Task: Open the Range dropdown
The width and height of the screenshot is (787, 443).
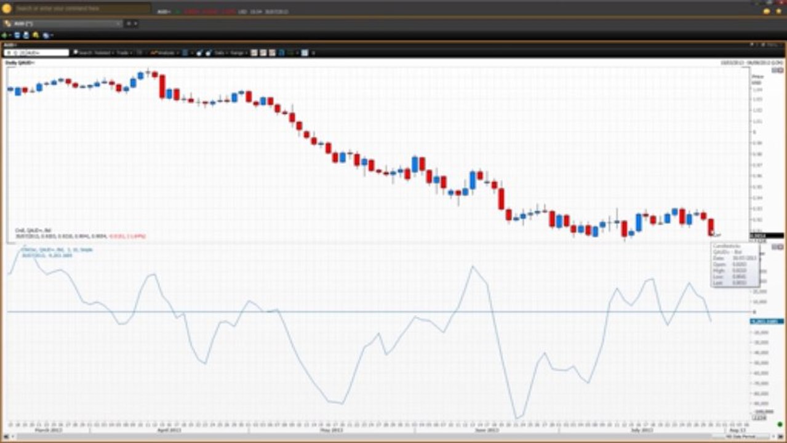Action: pyautogui.click(x=239, y=53)
